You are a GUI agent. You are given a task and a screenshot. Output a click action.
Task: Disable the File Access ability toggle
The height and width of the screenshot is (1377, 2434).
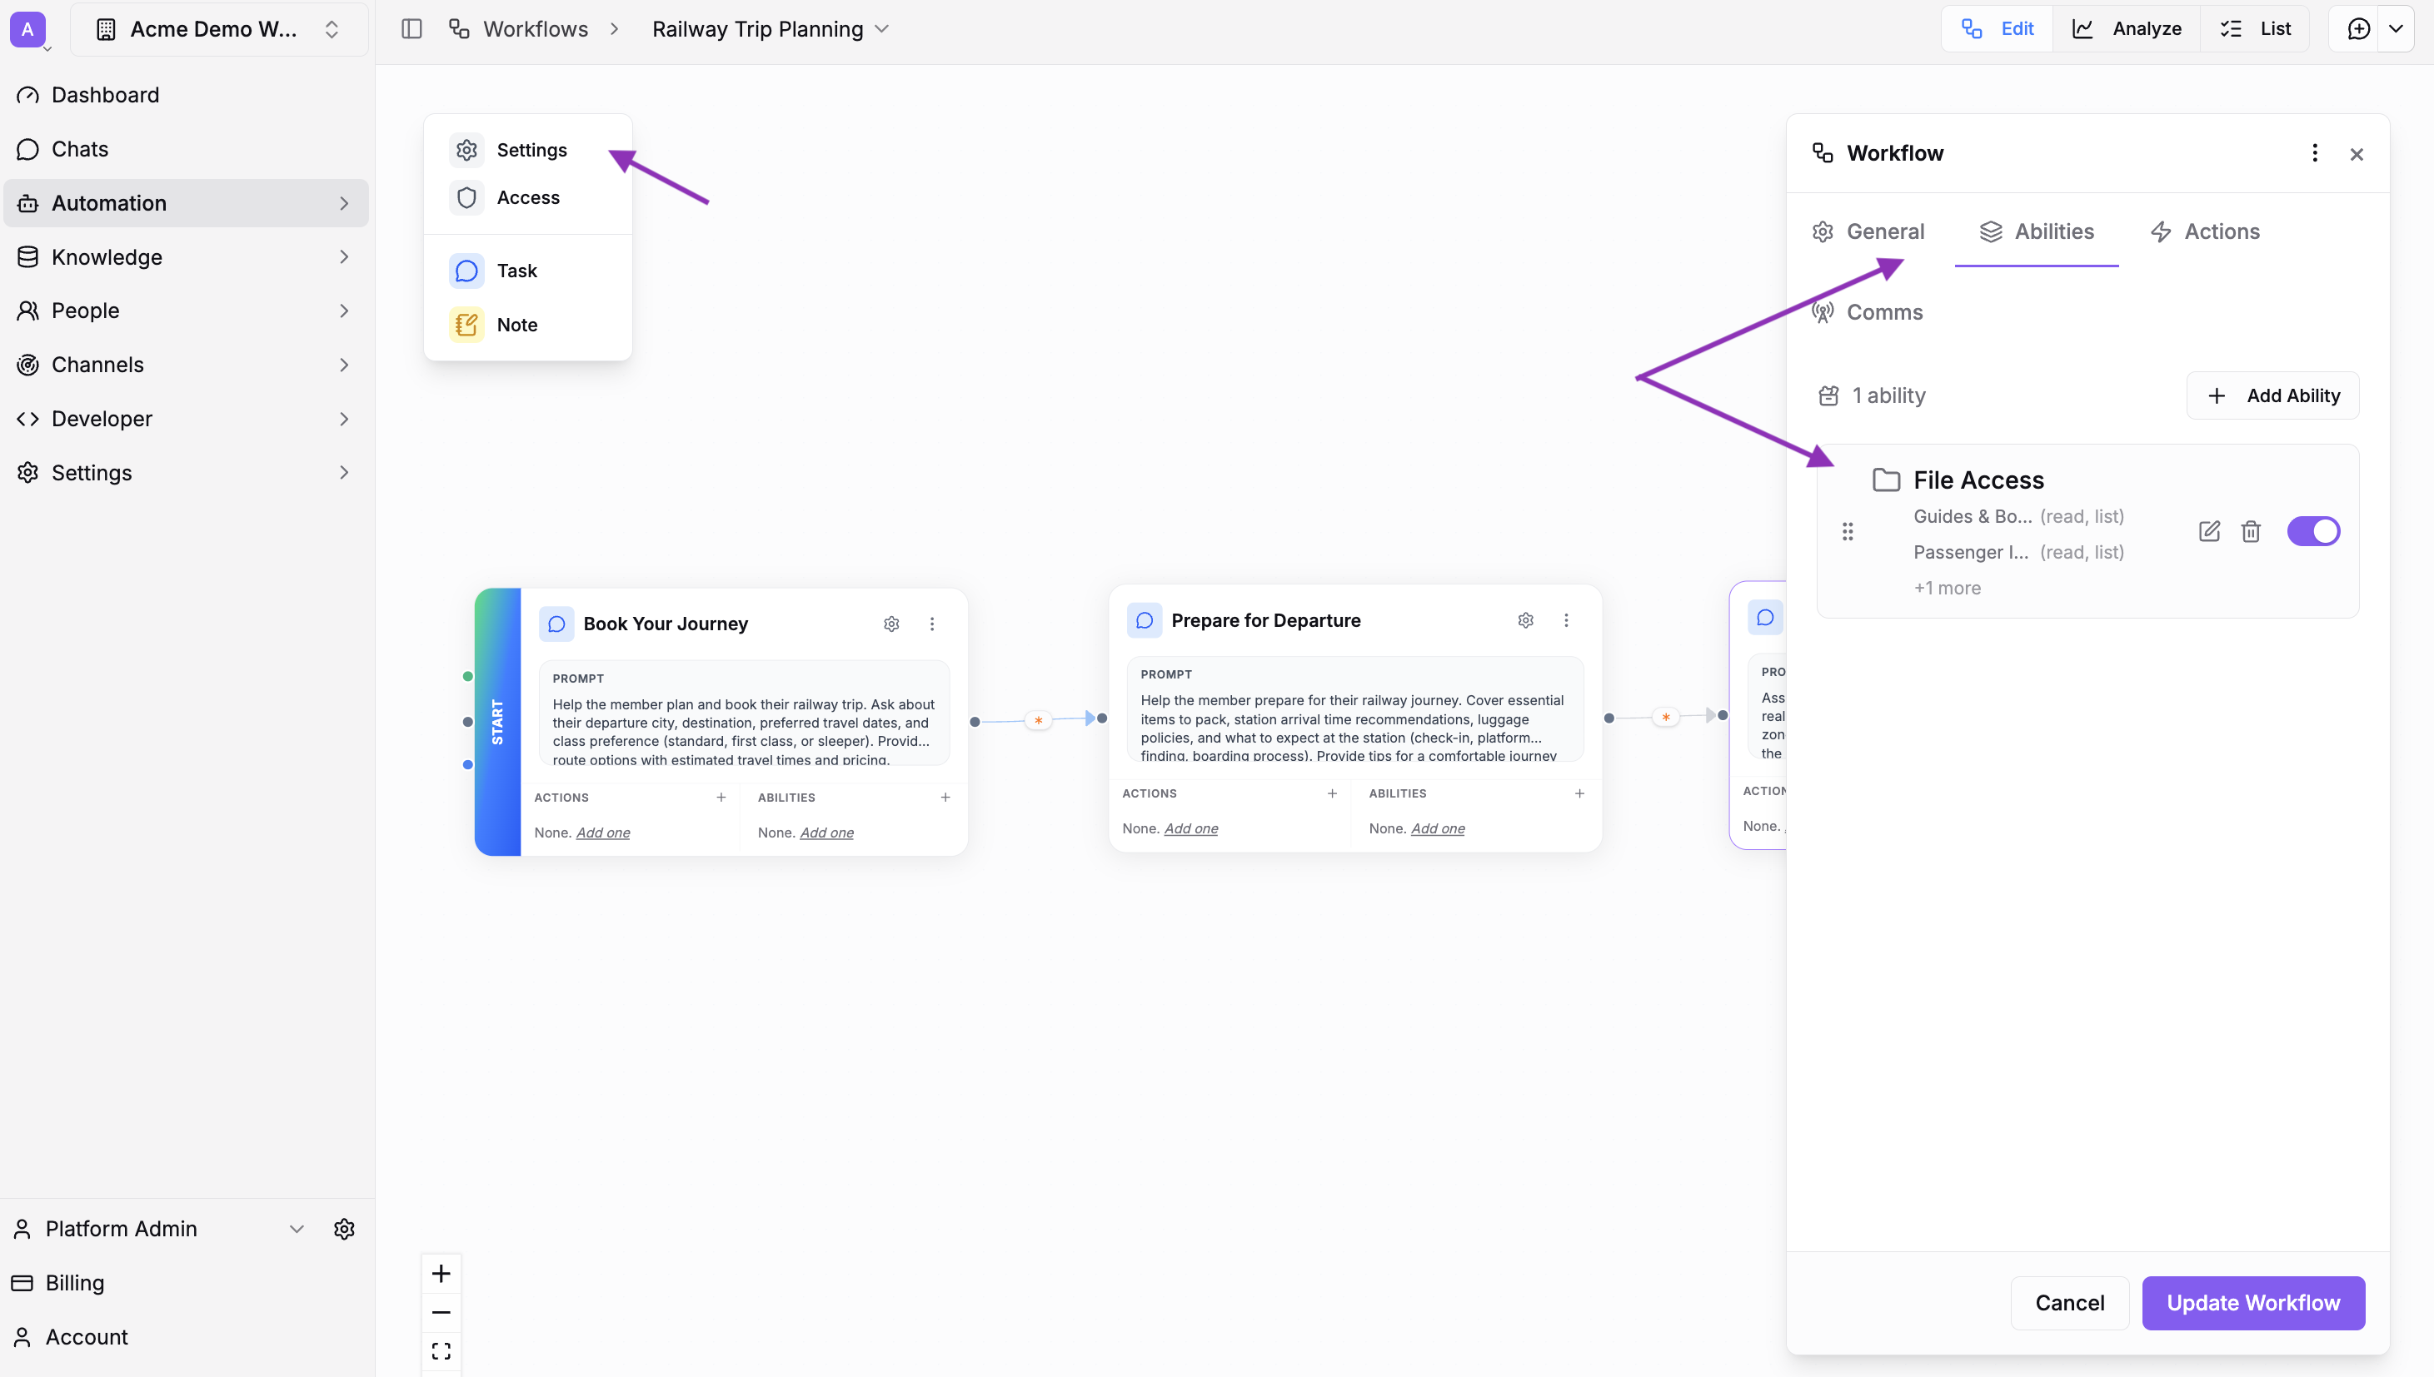2313,530
